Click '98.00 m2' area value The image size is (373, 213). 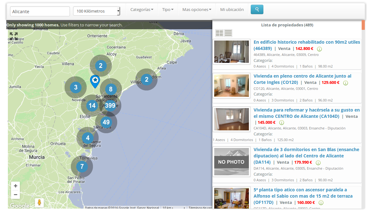click(x=325, y=66)
